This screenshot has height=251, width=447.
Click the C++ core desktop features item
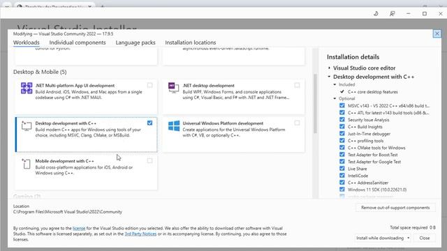[x=372, y=92]
